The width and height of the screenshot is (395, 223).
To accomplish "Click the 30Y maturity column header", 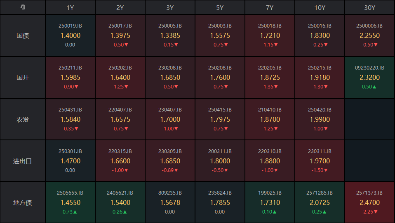I will tap(369, 7).
